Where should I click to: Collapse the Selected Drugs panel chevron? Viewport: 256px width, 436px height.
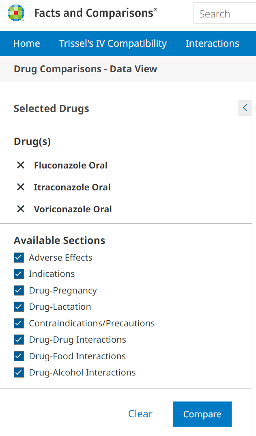coord(245,108)
